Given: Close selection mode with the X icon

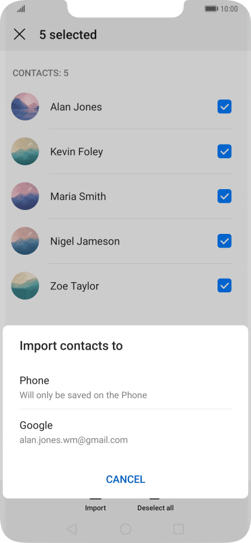Looking at the screenshot, I should 19,35.
